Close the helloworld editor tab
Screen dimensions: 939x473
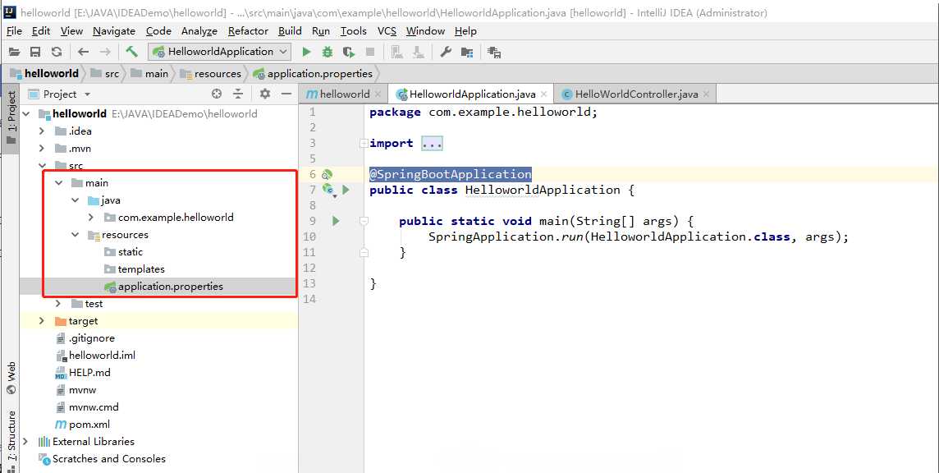tap(378, 94)
